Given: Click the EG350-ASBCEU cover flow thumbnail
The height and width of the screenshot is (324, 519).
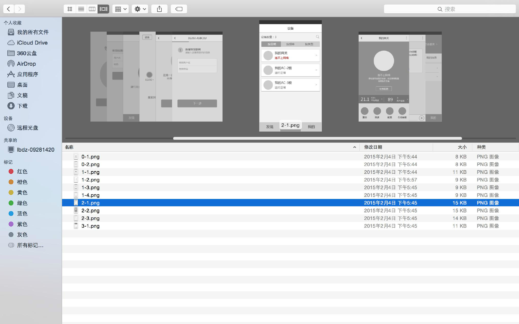Looking at the screenshot, I should click(197, 77).
